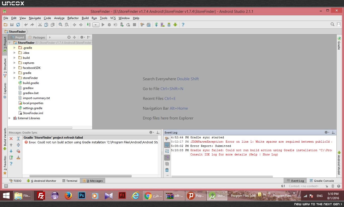The image size is (344, 207).
Task: Click the Find magnifier toolbar icon
Action: pos(60,25)
